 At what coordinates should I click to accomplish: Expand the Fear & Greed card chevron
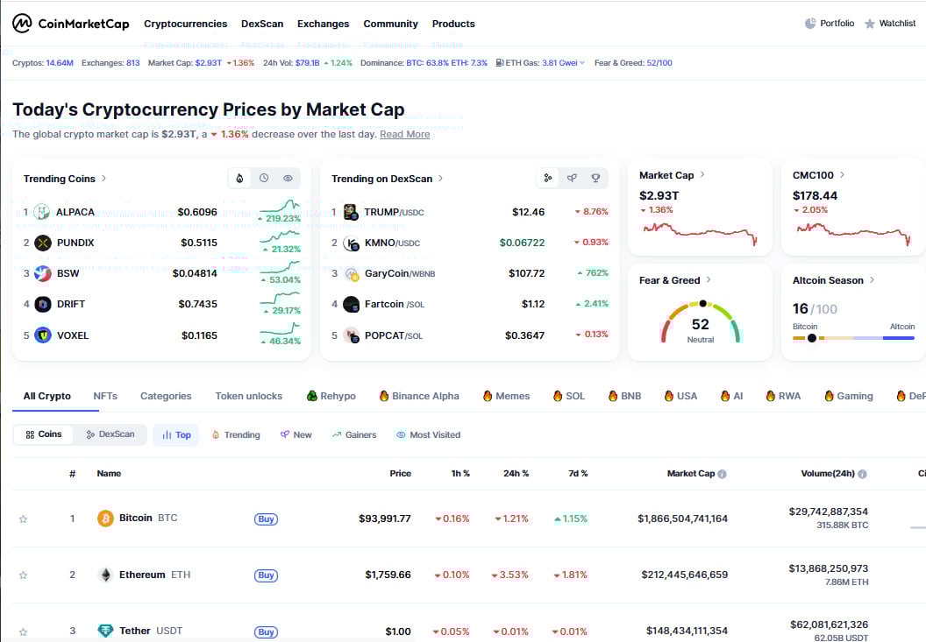tap(708, 279)
